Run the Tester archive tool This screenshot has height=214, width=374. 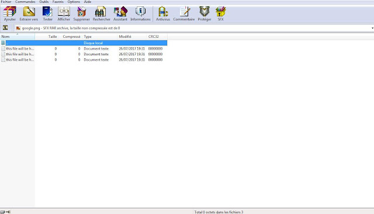48,13
